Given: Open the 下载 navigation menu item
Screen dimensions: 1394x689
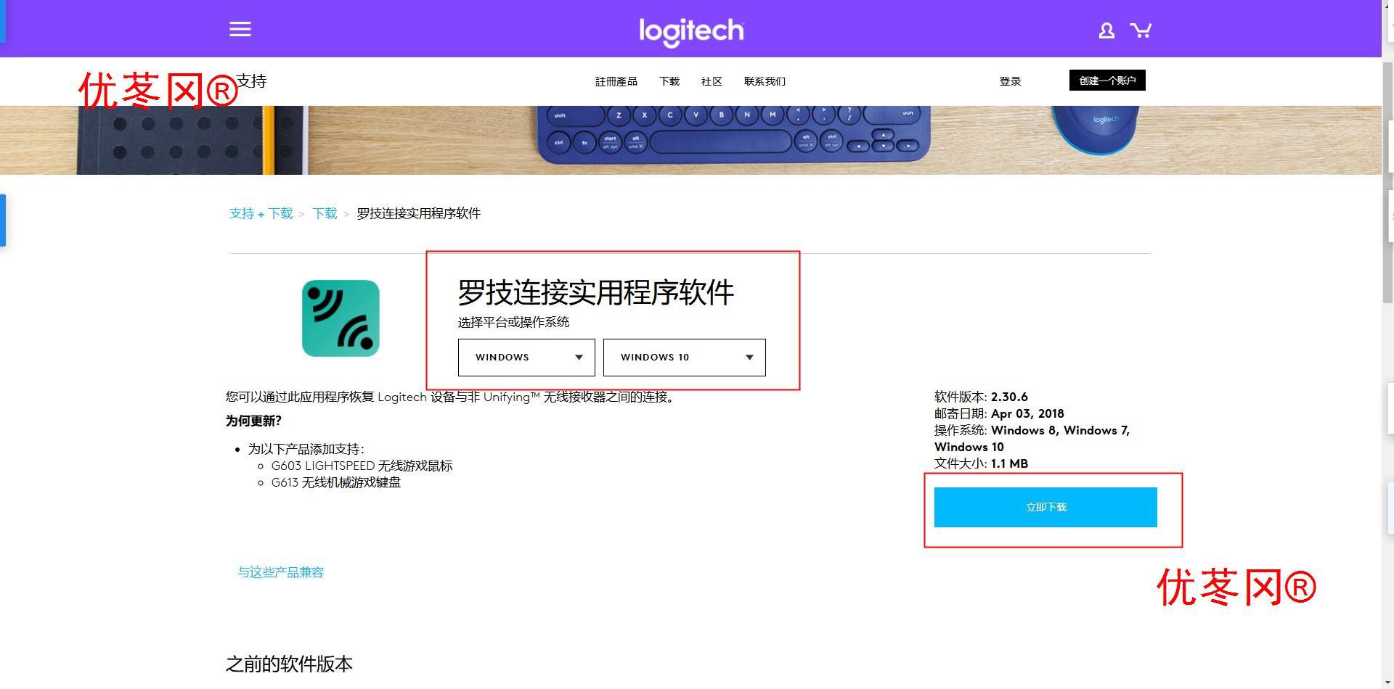Looking at the screenshot, I should coord(669,81).
